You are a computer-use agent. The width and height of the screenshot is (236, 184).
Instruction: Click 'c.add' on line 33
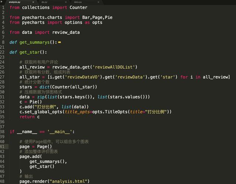click(x=26, y=107)
